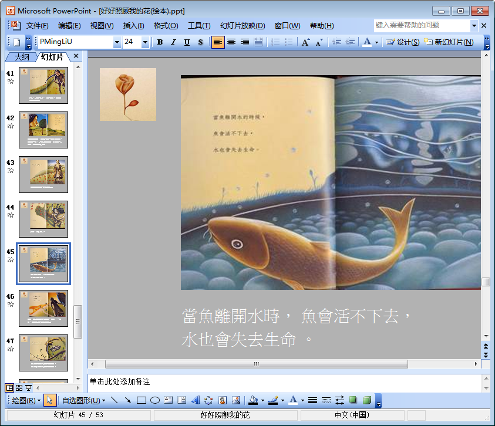The image size is (495, 426).
Task: Insert WordArt
Action: 196,400
